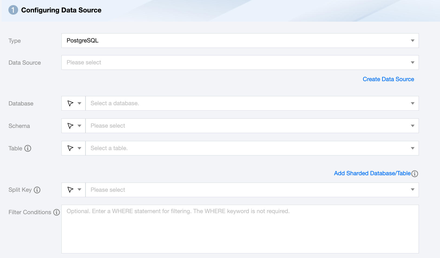Expand the Database mode selector arrow
The width and height of the screenshot is (440, 258).
click(80, 103)
